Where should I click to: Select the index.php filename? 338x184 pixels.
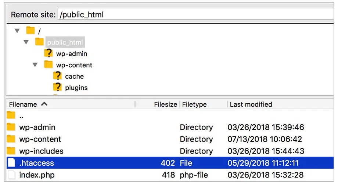click(x=37, y=175)
